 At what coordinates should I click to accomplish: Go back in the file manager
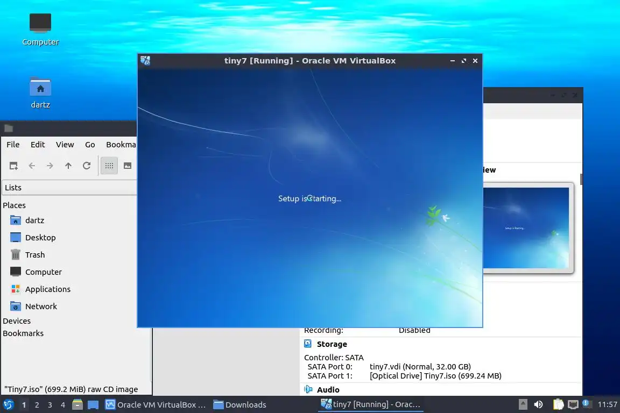[32, 166]
